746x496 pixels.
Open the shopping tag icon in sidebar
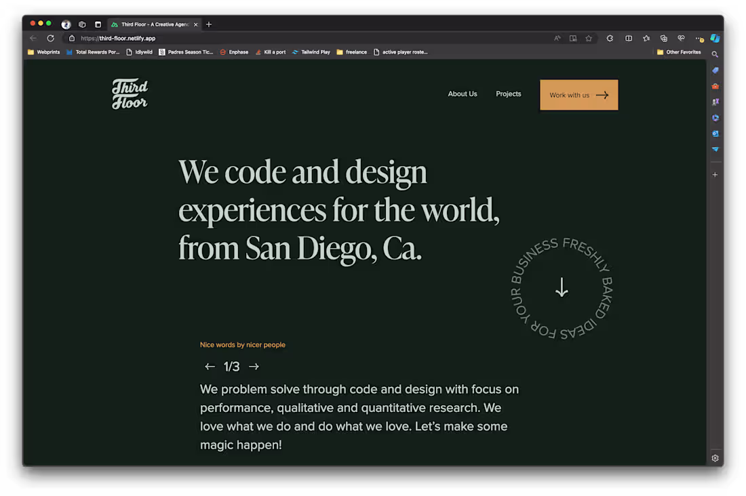715,70
